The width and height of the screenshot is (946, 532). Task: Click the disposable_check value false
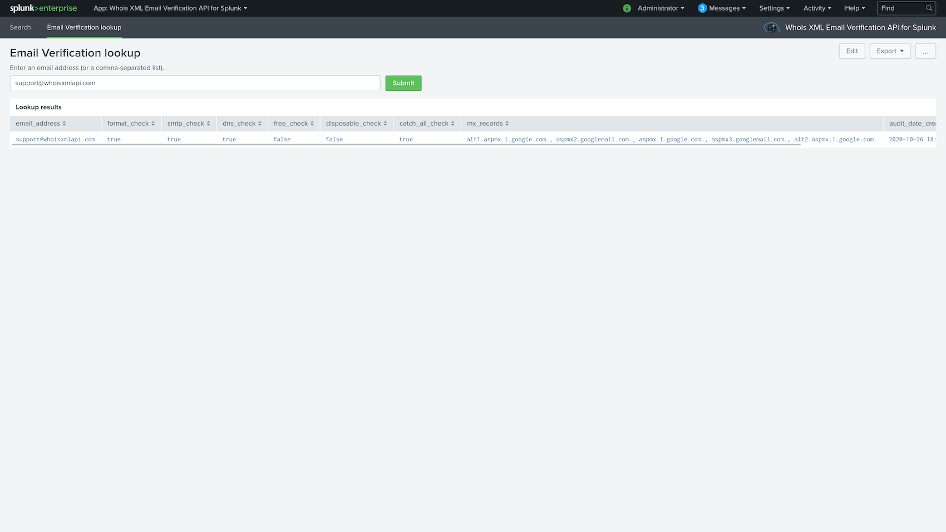tap(334, 139)
